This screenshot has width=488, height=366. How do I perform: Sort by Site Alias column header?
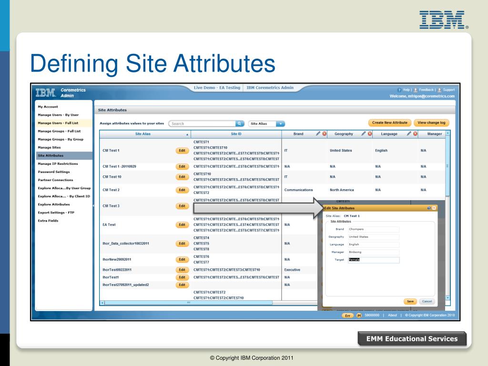click(143, 134)
